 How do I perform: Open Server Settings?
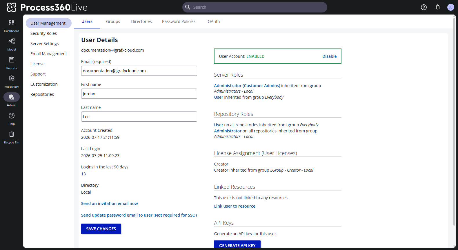44,44
